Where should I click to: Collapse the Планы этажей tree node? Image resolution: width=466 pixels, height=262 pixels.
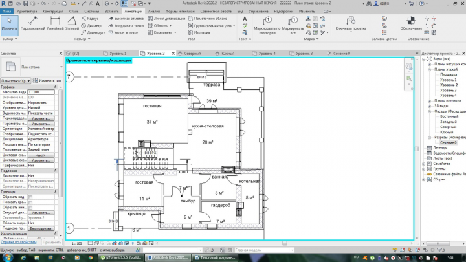click(x=429, y=69)
